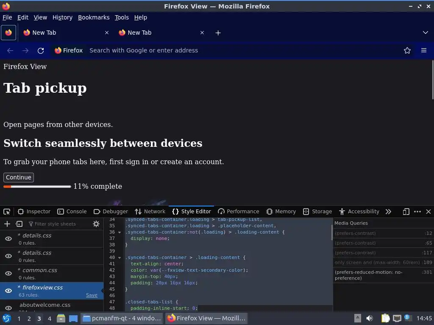The width and height of the screenshot is (434, 325).
Task: Toggle visibility of common.css sheet
Action: click(x=8, y=273)
